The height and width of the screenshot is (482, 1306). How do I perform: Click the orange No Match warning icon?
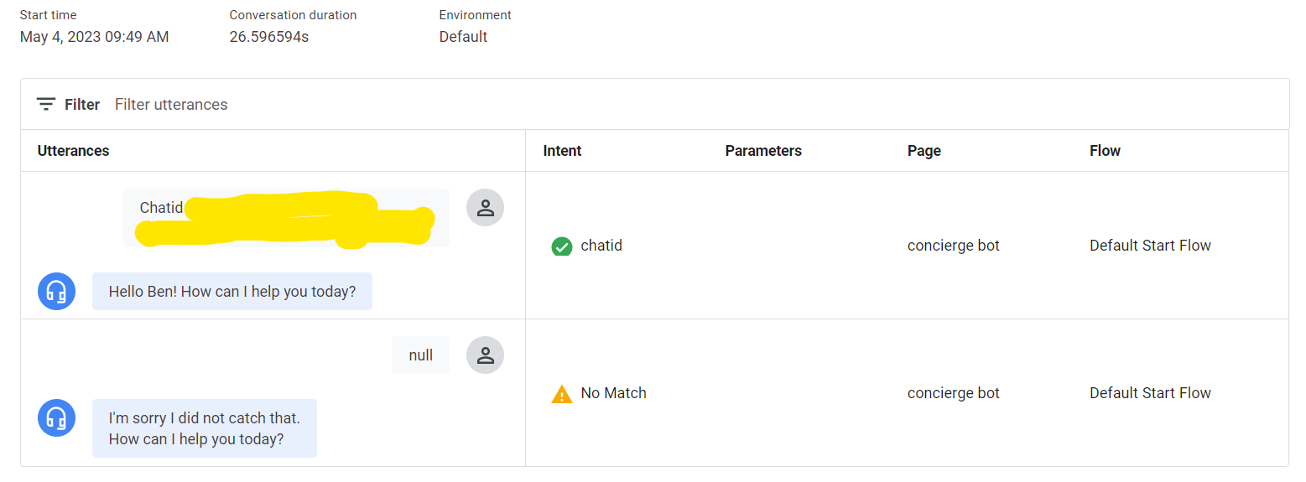pyautogui.click(x=561, y=394)
